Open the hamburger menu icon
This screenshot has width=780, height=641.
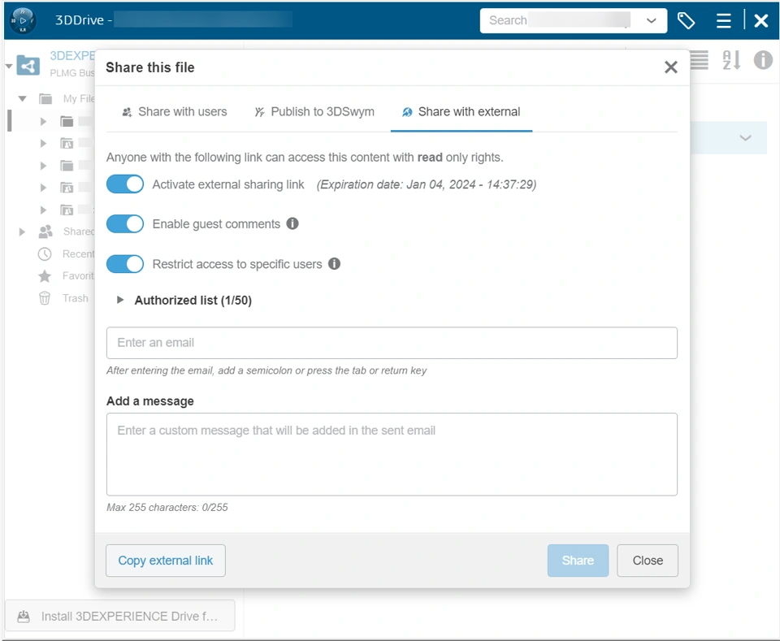723,21
